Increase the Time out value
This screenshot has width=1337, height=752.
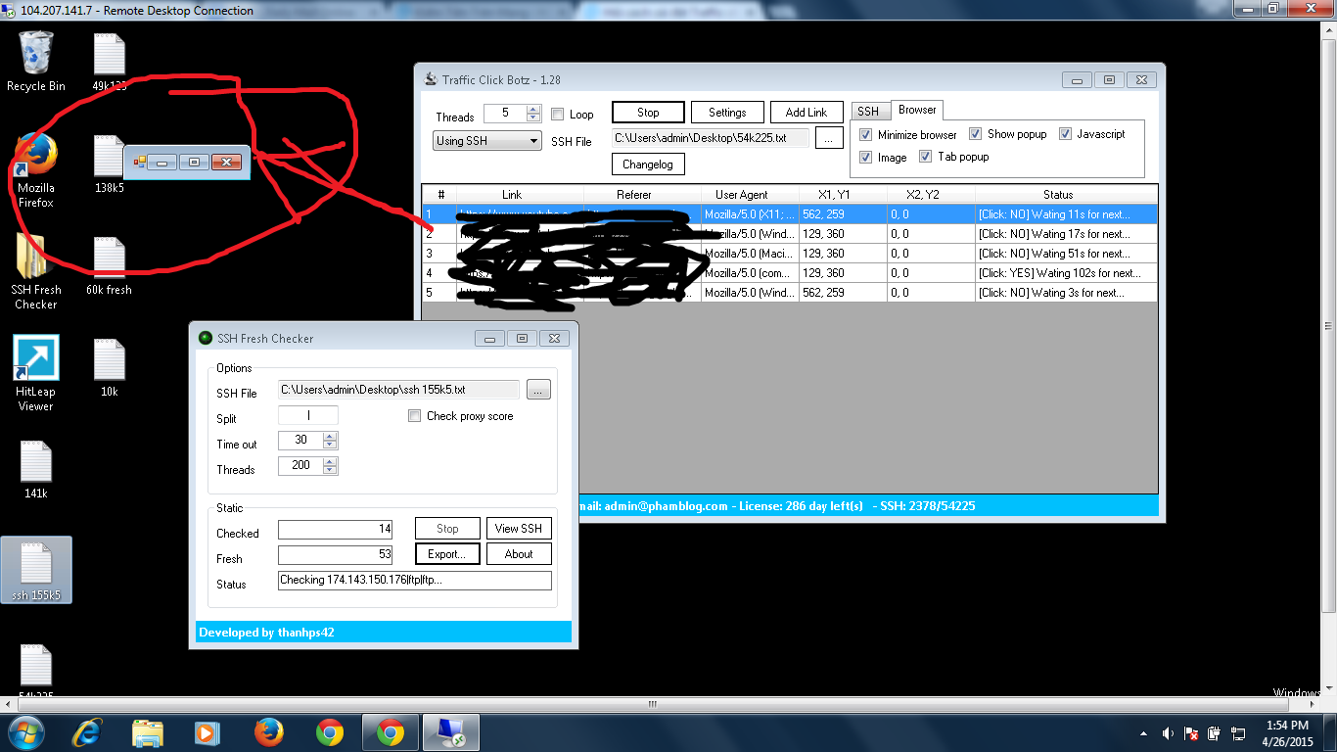(x=330, y=437)
